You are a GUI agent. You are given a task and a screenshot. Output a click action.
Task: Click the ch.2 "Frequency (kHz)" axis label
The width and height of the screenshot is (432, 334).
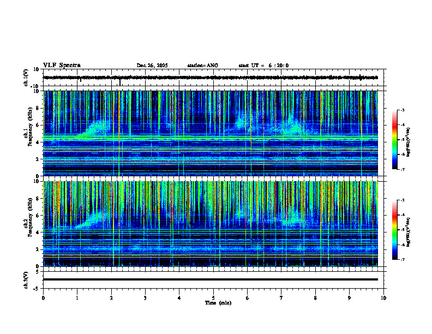pos(30,217)
